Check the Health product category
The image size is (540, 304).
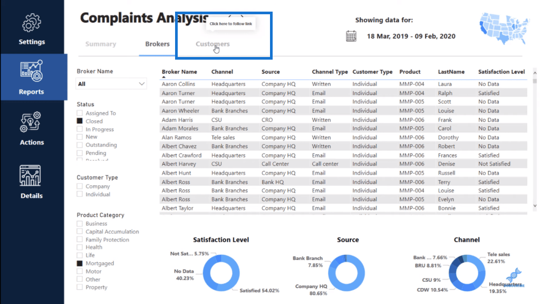[x=80, y=247]
